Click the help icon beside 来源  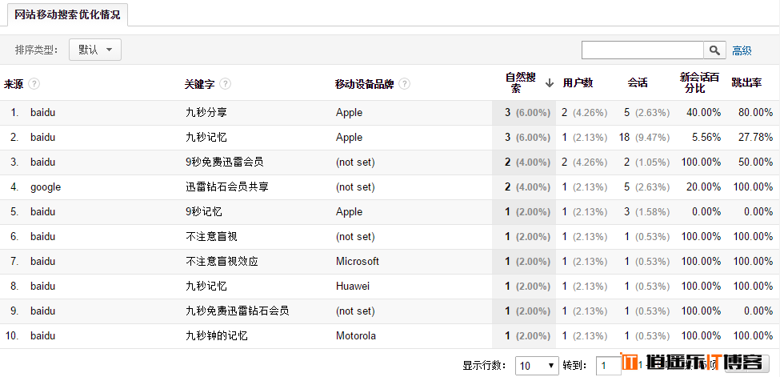point(34,84)
